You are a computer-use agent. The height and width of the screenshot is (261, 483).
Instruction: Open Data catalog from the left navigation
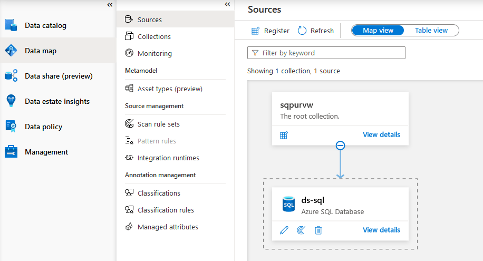pos(45,25)
